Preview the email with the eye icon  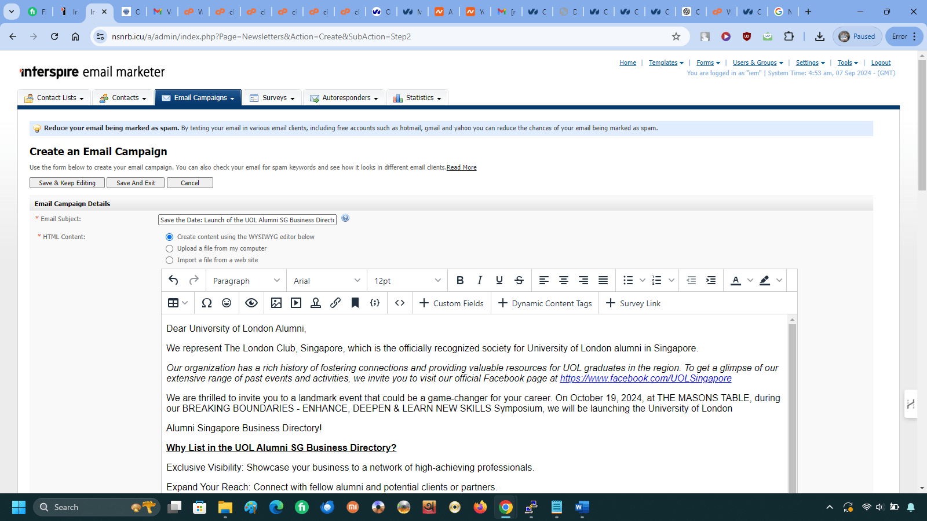pos(251,303)
